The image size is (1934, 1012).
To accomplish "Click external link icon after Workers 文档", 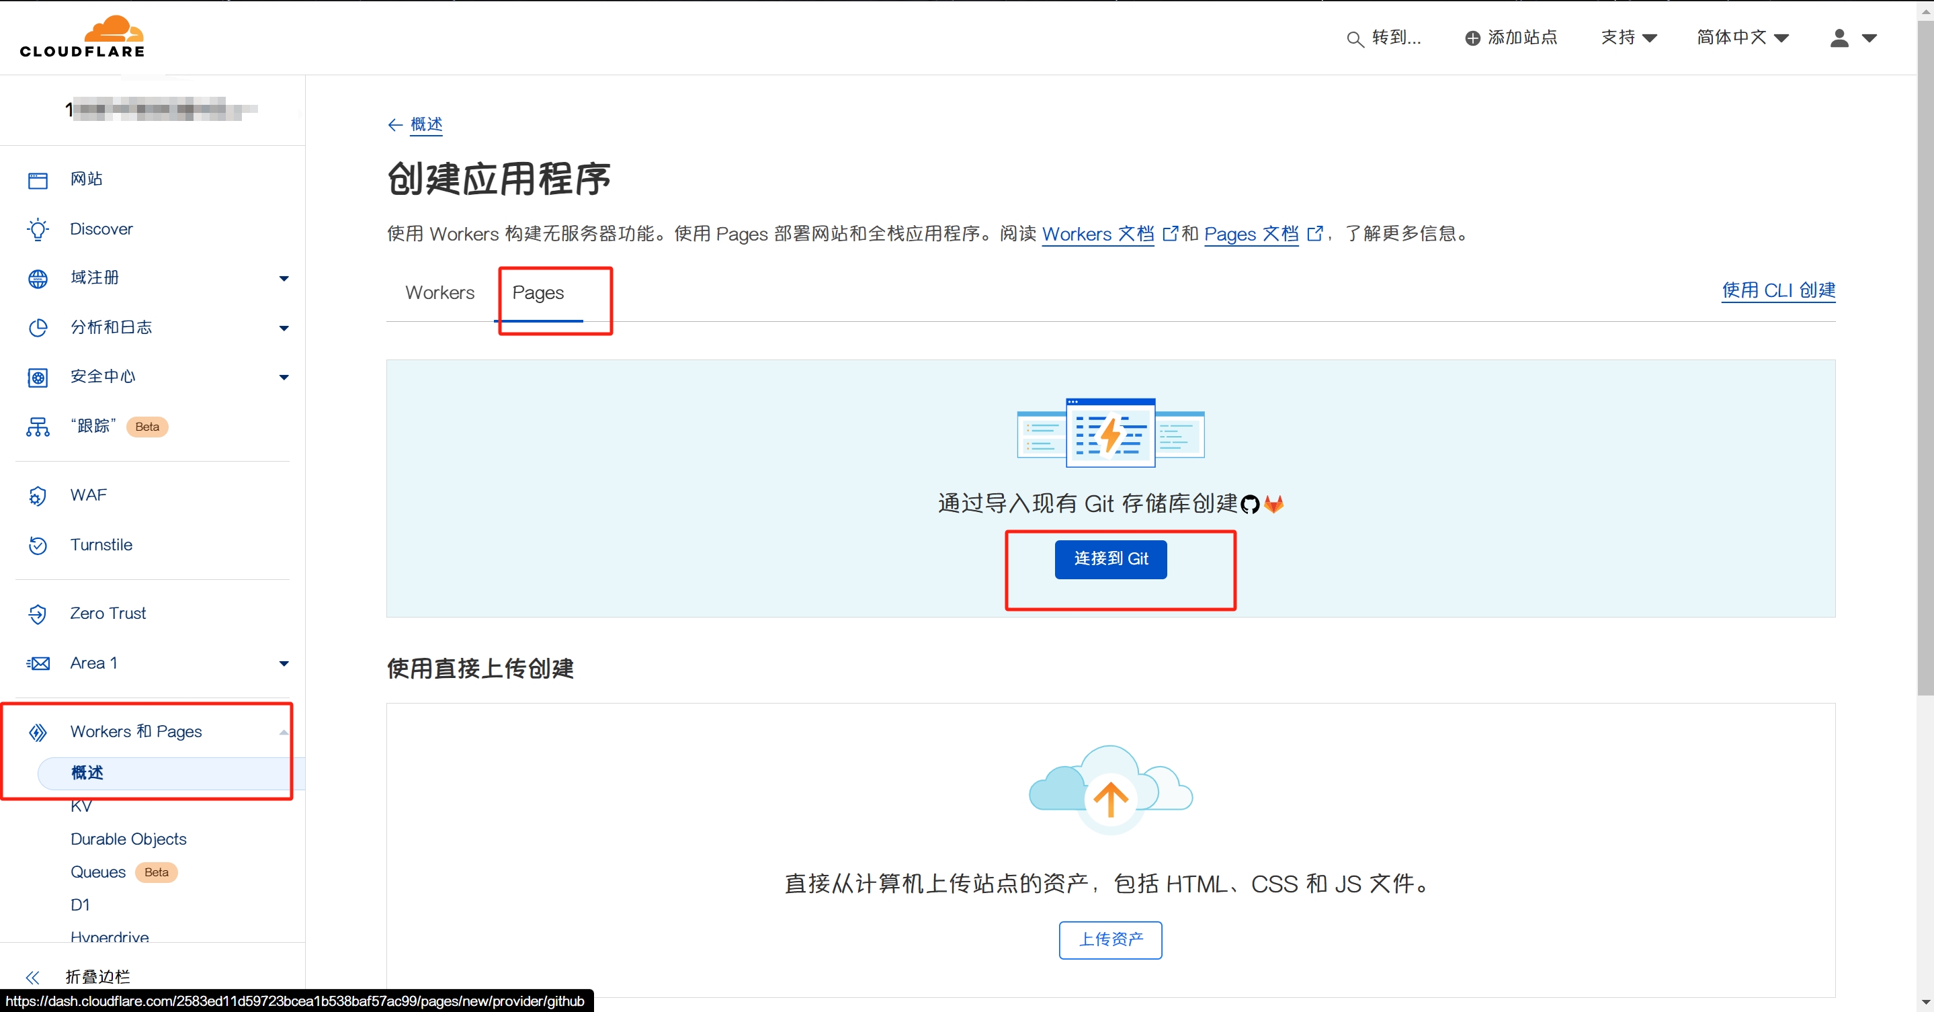I will tap(1170, 235).
